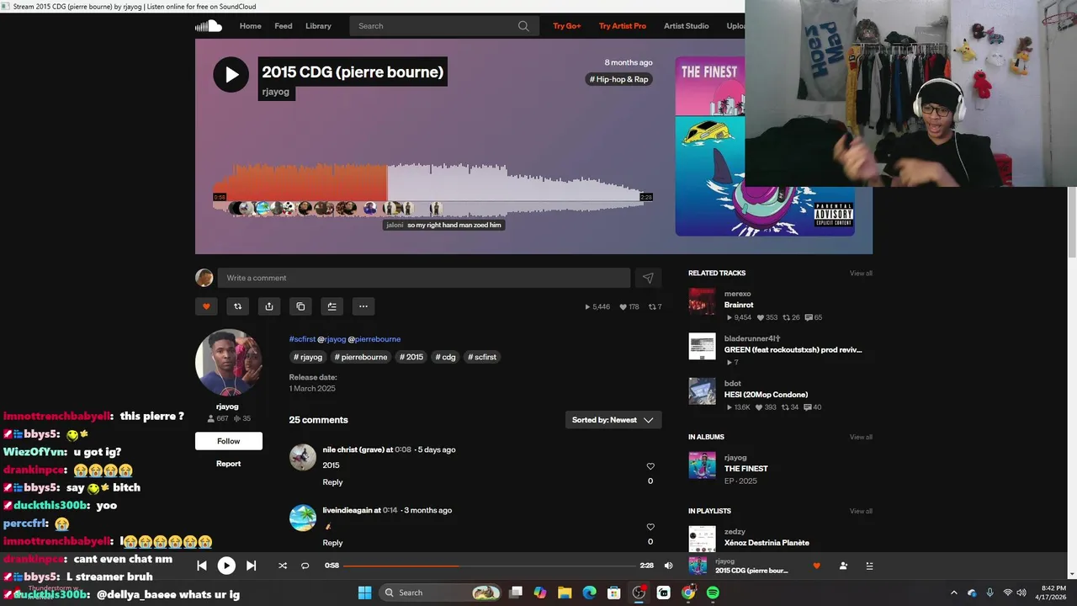This screenshot has width=1077, height=606.
Task: Open related track Brainrot by merexo
Action: (739, 305)
